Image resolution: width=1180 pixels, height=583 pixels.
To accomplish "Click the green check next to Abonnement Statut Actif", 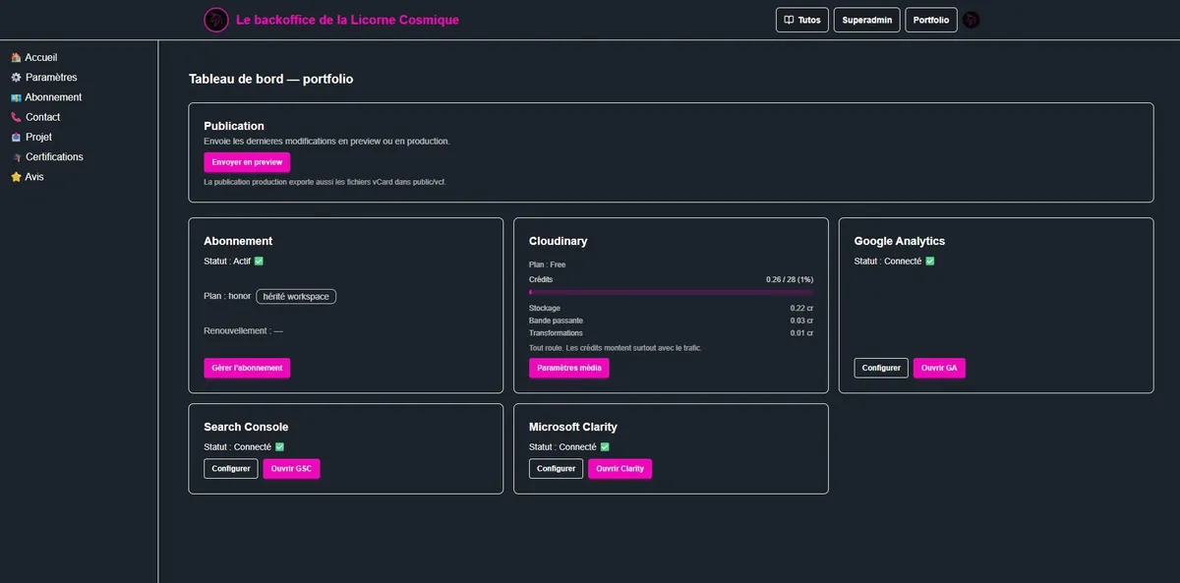I will point(259,261).
